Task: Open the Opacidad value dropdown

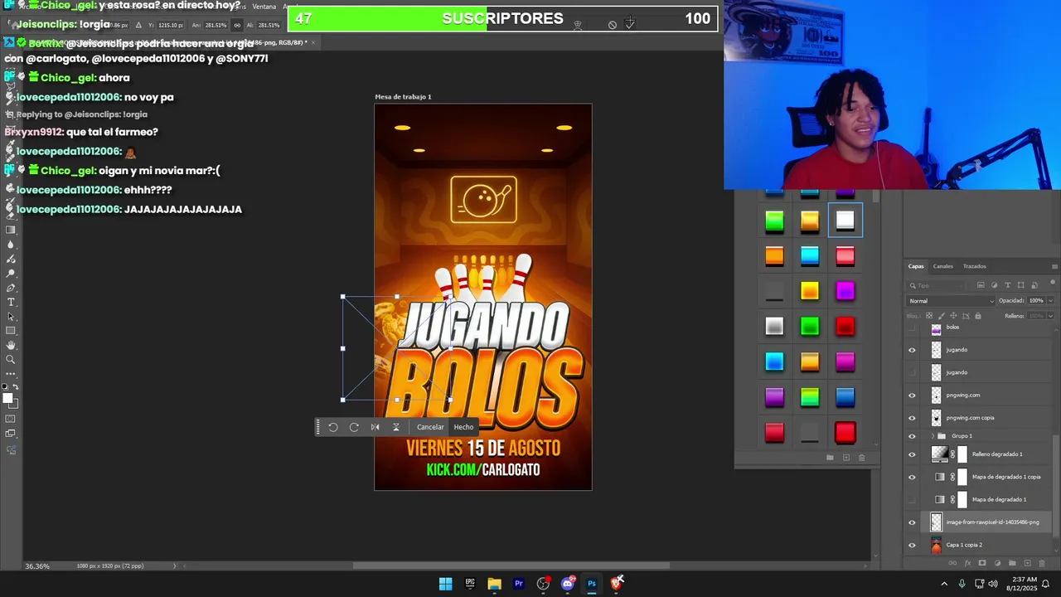Action: point(1051,301)
